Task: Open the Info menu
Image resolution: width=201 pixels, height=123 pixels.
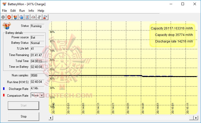Action: [x=31, y=11]
